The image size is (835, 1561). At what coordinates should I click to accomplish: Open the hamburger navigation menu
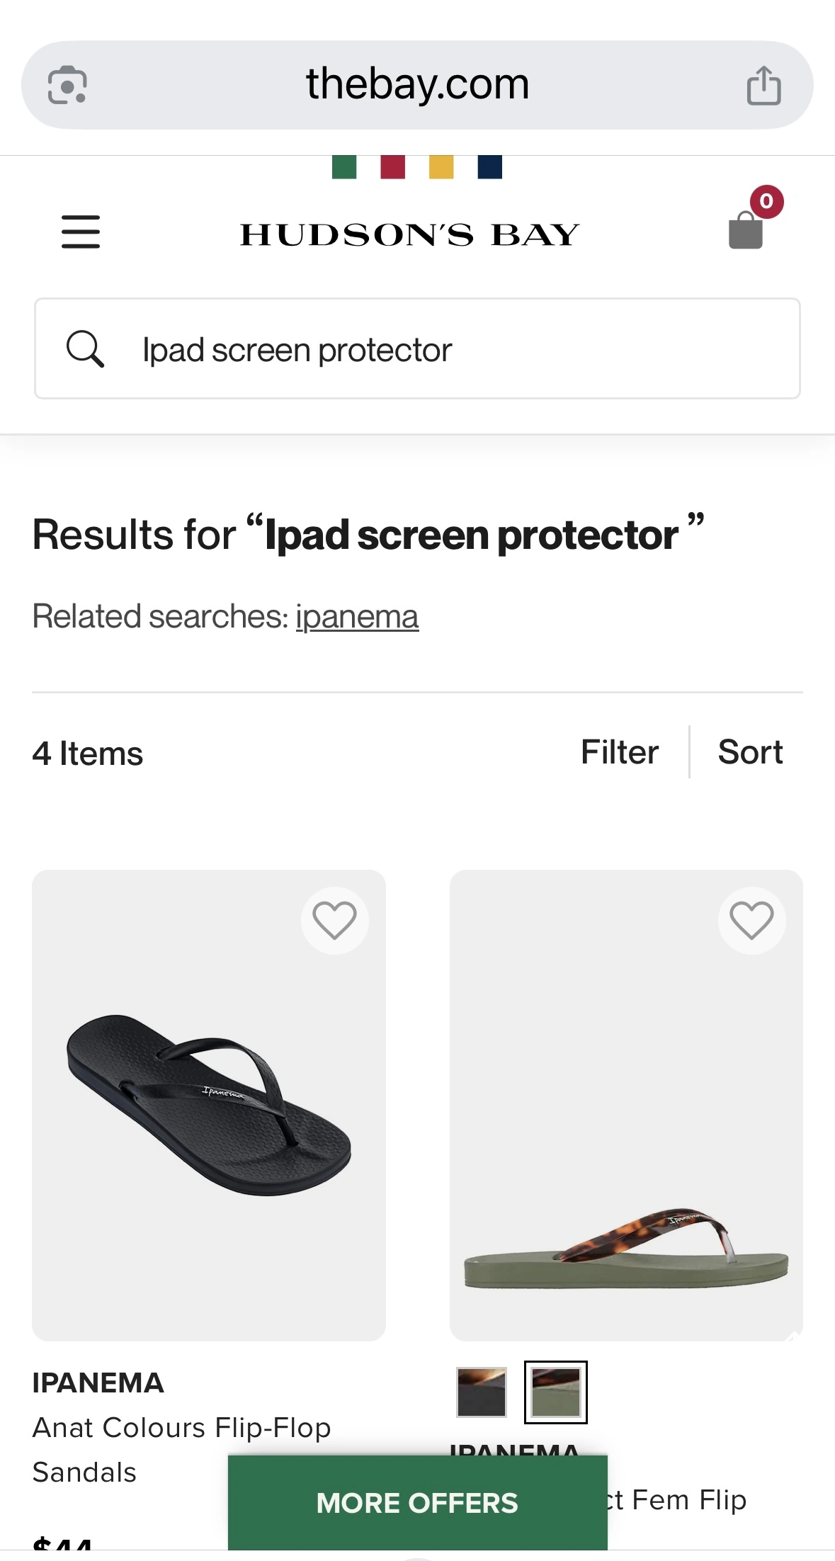pyautogui.click(x=81, y=232)
